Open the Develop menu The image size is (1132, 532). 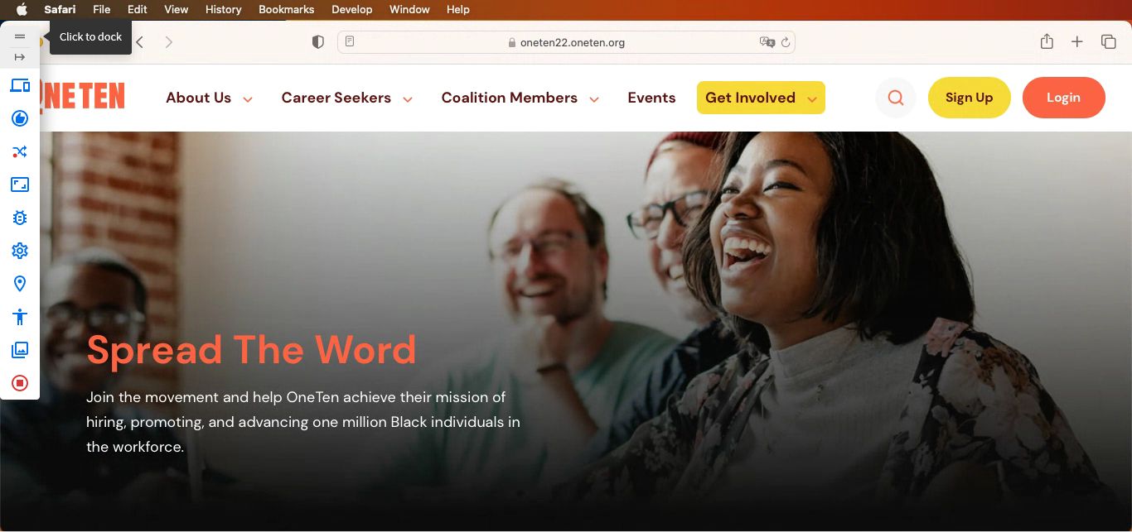coord(351,10)
